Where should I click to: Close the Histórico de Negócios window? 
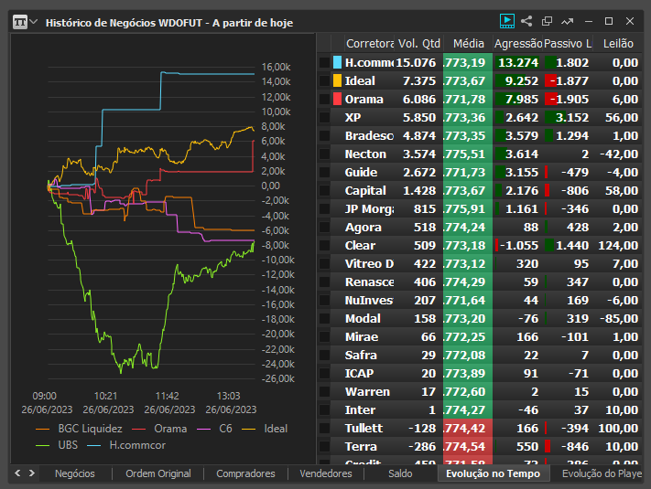(630, 21)
